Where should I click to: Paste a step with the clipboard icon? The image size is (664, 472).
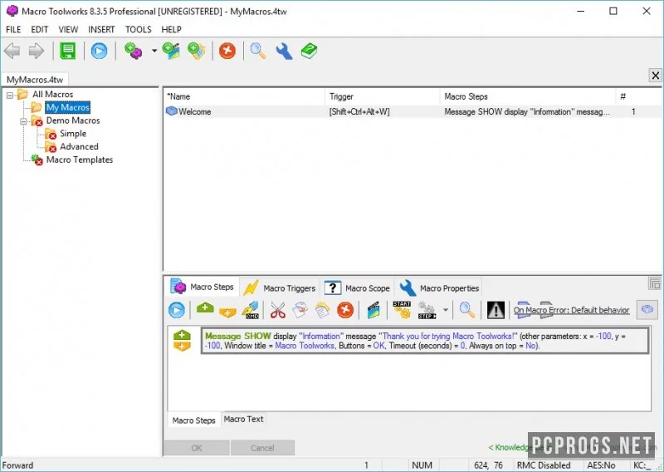[x=322, y=311]
